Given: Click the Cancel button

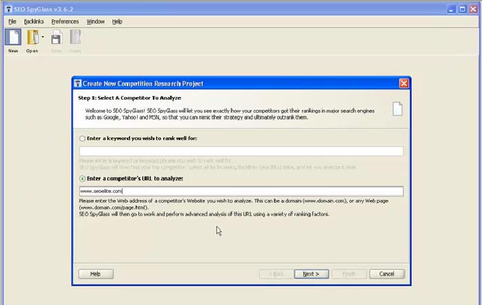Looking at the screenshot, I should tap(387, 274).
